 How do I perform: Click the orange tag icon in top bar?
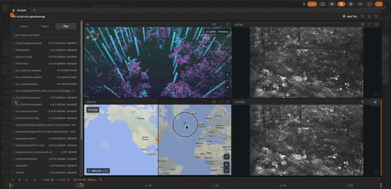point(341,4)
